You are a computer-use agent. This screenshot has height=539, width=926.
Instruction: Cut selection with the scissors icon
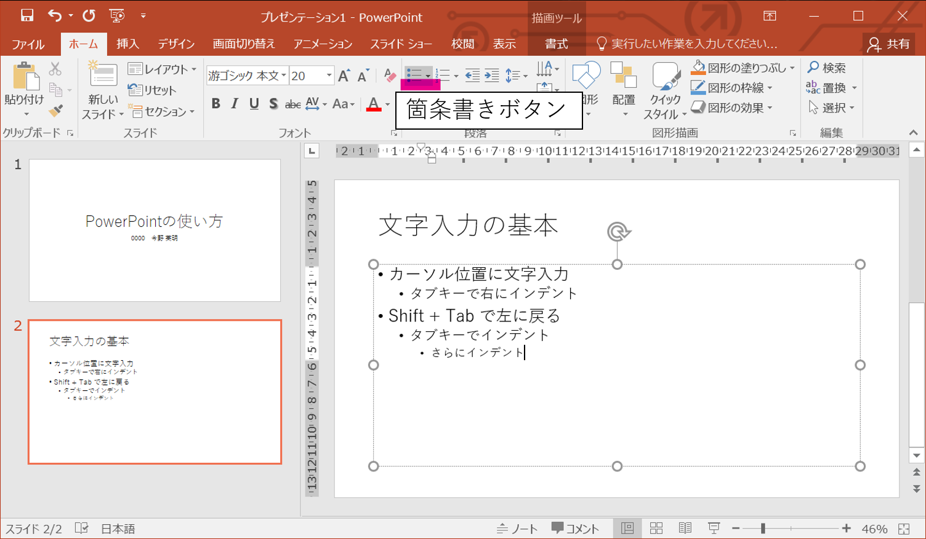[55, 69]
